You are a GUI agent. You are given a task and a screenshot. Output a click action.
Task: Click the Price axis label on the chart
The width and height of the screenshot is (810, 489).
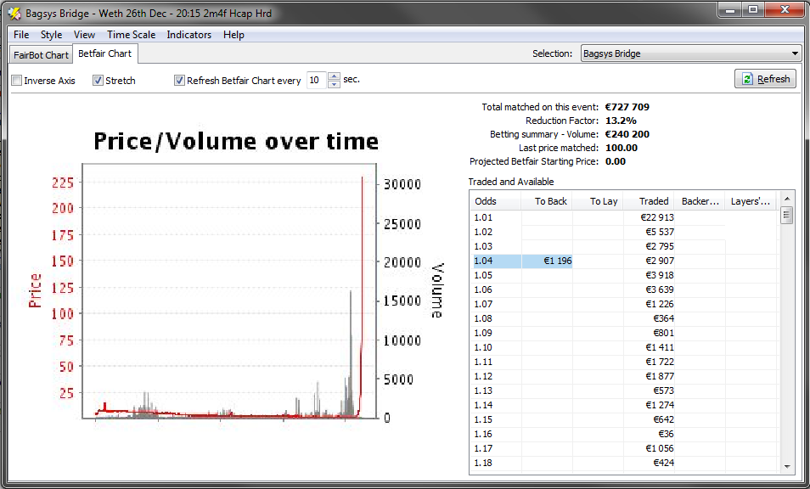point(35,290)
